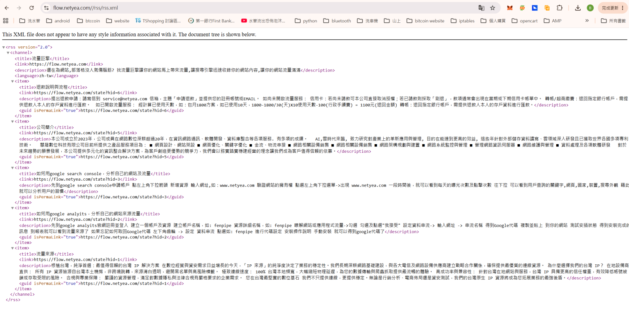Click the channel link https://flow.netyea.com
The image size is (629, 326).
[58, 64]
